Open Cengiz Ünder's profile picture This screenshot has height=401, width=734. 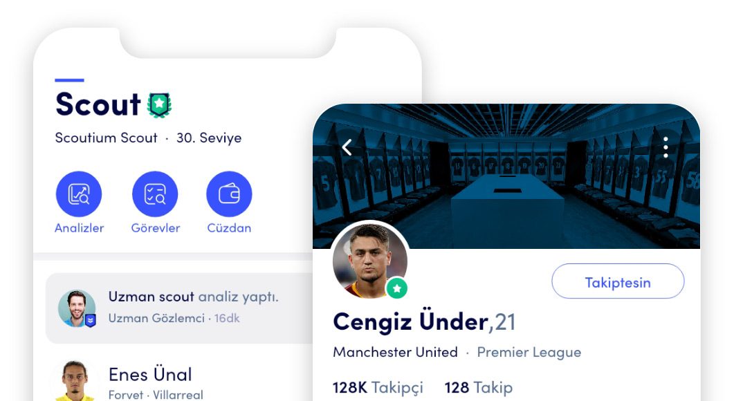(x=370, y=260)
